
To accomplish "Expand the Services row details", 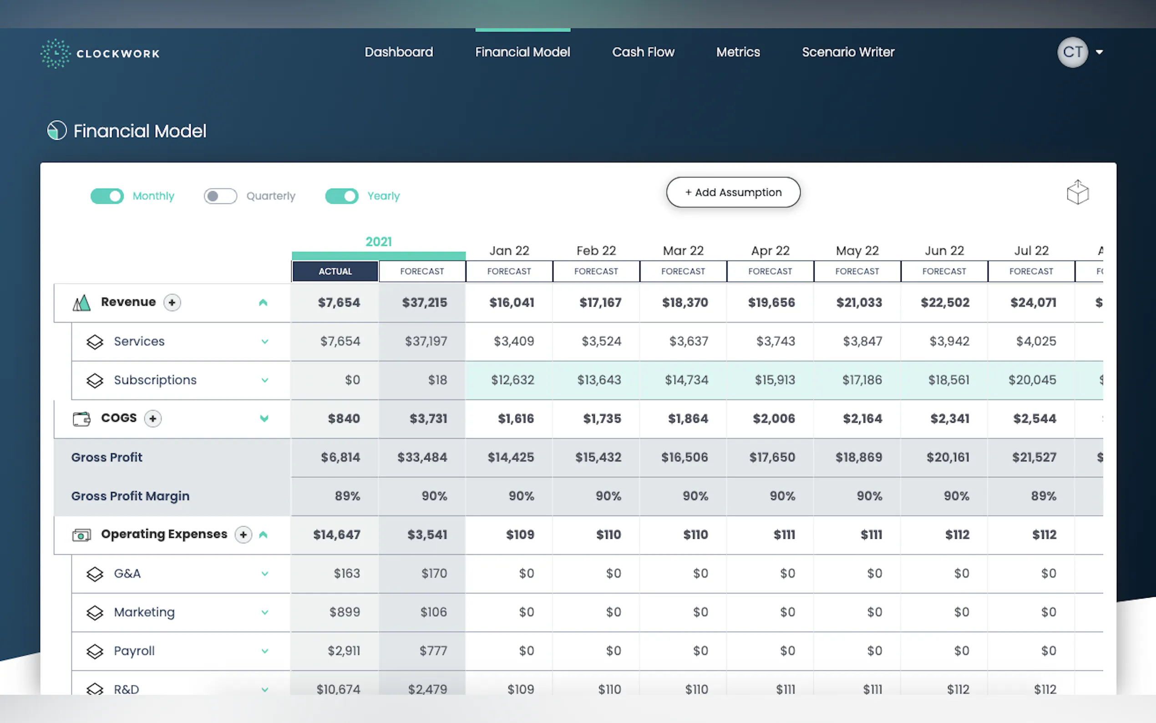I will 265,341.
